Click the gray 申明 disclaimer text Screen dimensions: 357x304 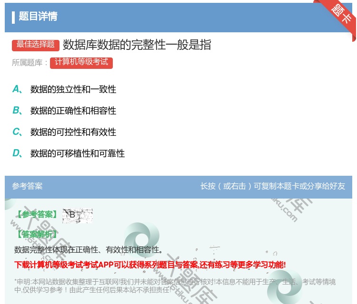coord(175,285)
